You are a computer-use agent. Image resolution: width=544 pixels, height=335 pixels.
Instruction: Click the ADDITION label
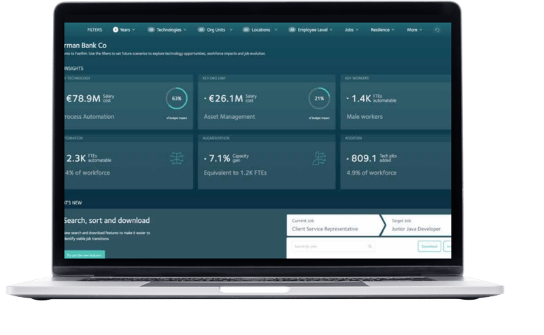353,138
